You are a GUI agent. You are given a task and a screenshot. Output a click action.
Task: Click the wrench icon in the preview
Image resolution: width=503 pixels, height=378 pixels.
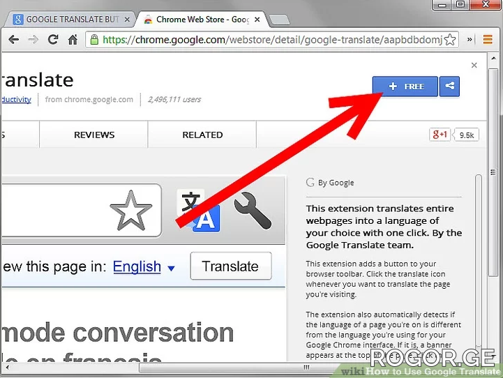253,211
